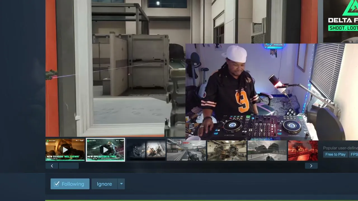This screenshot has width=358, height=201.
Task: Play the New Season 'Meltdown' trailer thumbnail
Action: pos(65,150)
